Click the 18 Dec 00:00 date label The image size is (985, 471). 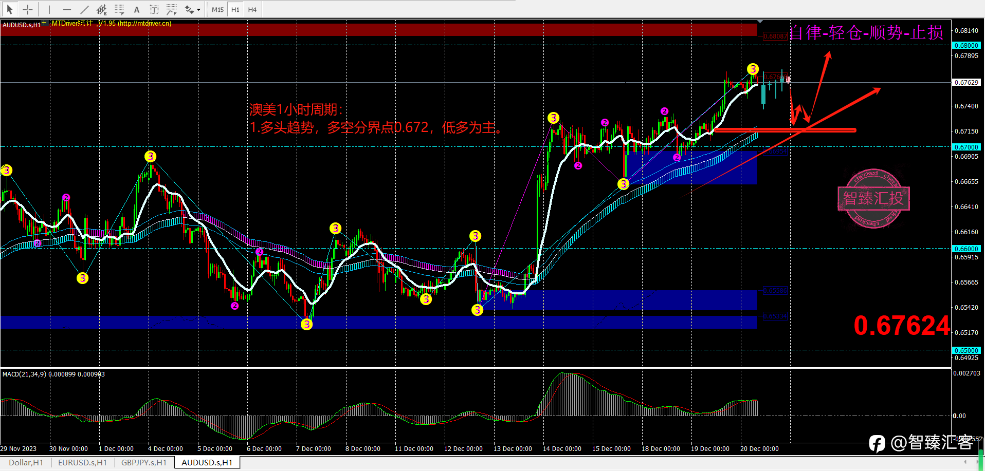pyautogui.click(x=661, y=448)
